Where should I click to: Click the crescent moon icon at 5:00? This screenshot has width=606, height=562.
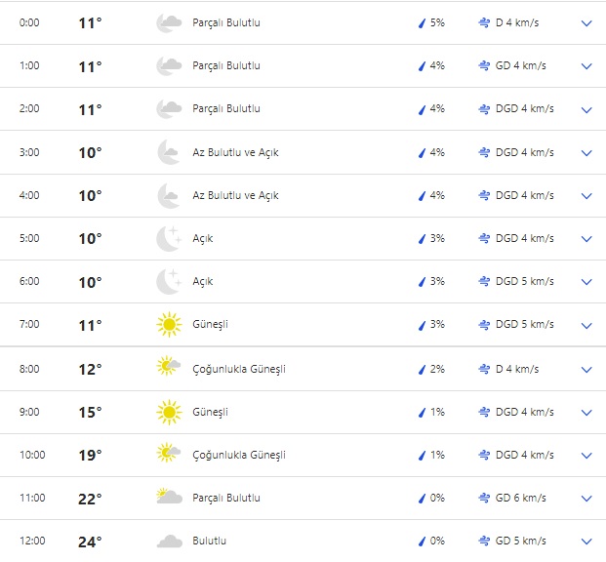[x=169, y=238]
